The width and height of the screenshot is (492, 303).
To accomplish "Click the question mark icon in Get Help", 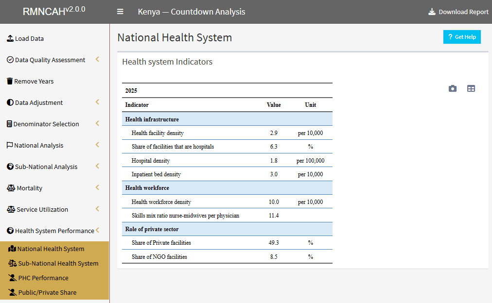I will [x=450, y=36].
